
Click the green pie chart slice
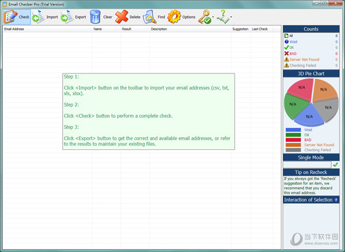click(x=294, y=106)
